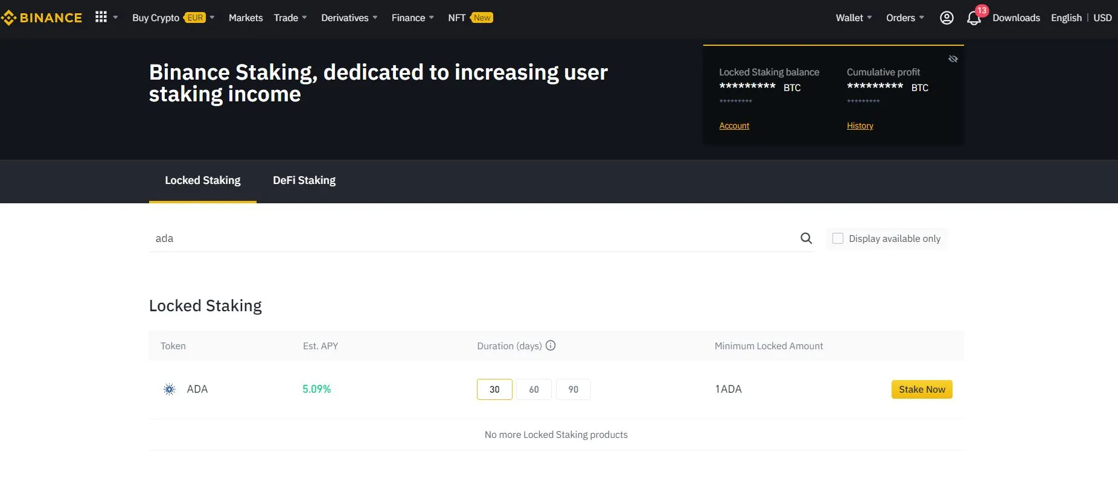The width and height of the screenshot is (1118, 491).
Task: Open the History link
Action: [860, 125]
